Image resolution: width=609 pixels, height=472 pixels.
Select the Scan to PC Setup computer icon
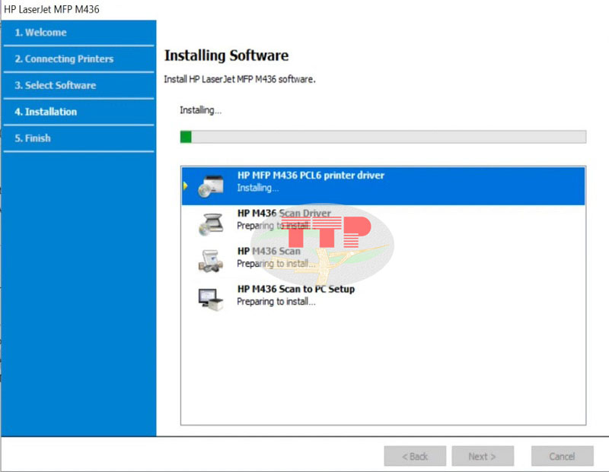[x=211, y=299]
